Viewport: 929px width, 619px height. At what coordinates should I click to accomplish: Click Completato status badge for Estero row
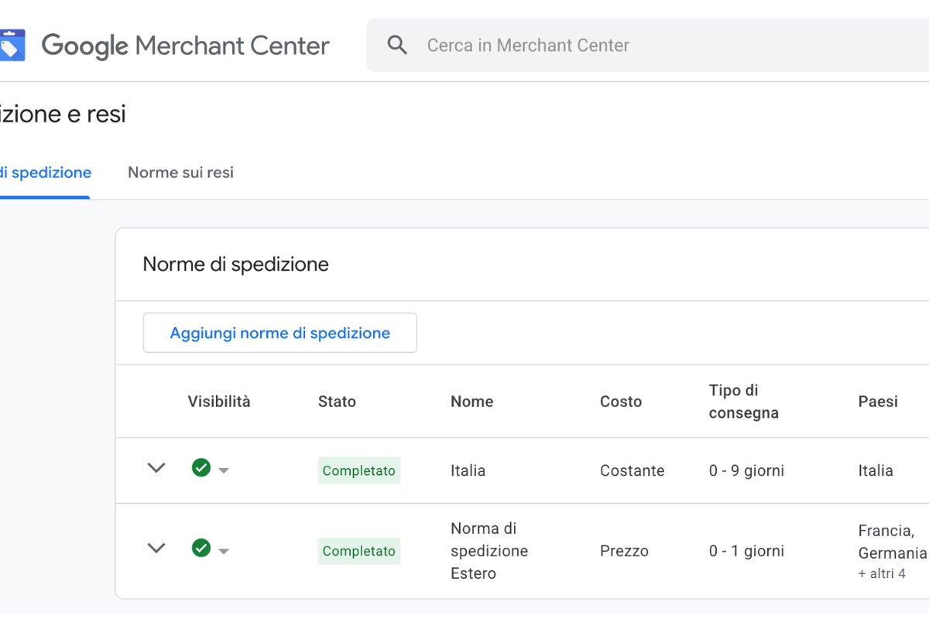pyautogui.click(x=359, y=551)
